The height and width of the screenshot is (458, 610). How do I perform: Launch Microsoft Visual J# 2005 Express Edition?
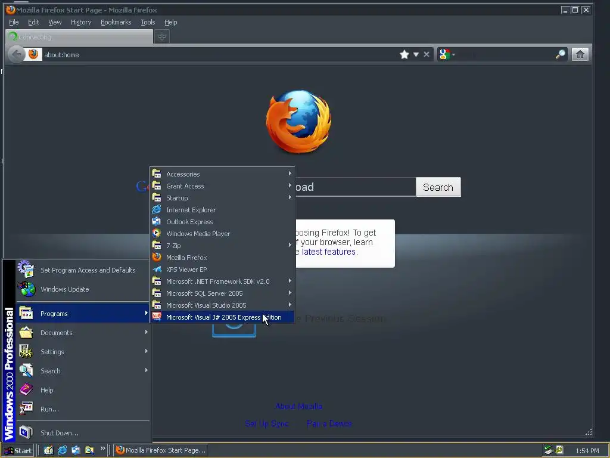(x=222, y=317)
